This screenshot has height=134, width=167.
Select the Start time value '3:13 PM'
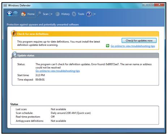click(40, 75)
